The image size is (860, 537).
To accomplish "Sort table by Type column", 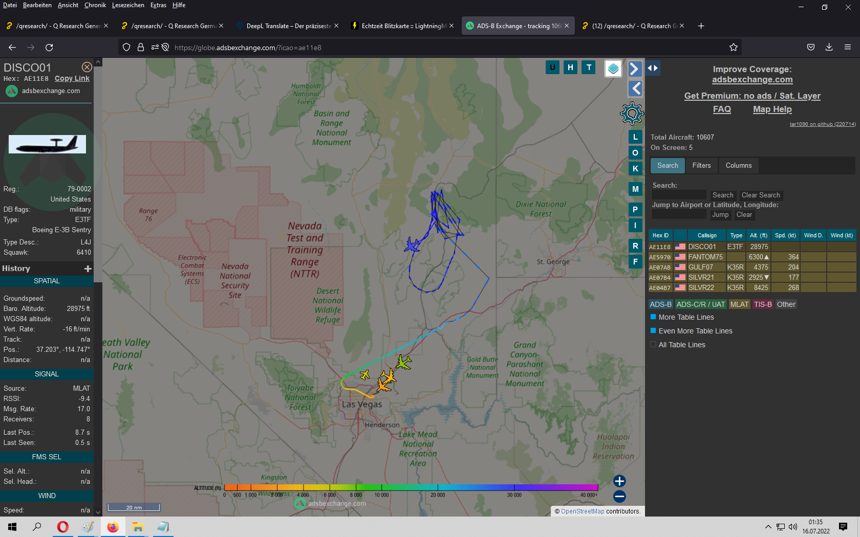I will pos(736,235).
